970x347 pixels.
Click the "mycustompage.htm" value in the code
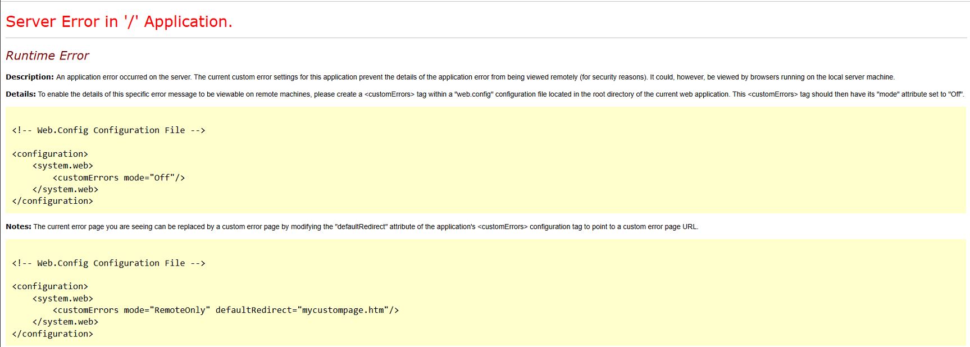coord(343,311)
